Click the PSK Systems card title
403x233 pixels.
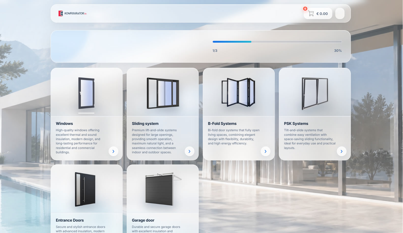coord(296,124)
